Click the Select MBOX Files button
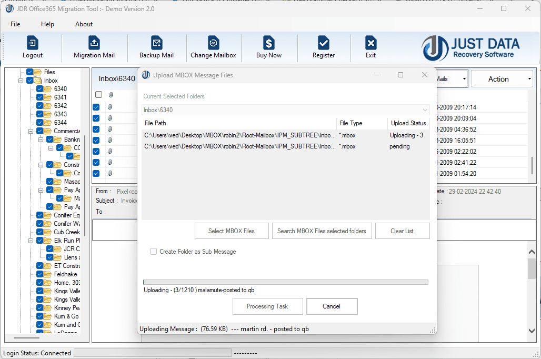 click(x=232, y=231)
